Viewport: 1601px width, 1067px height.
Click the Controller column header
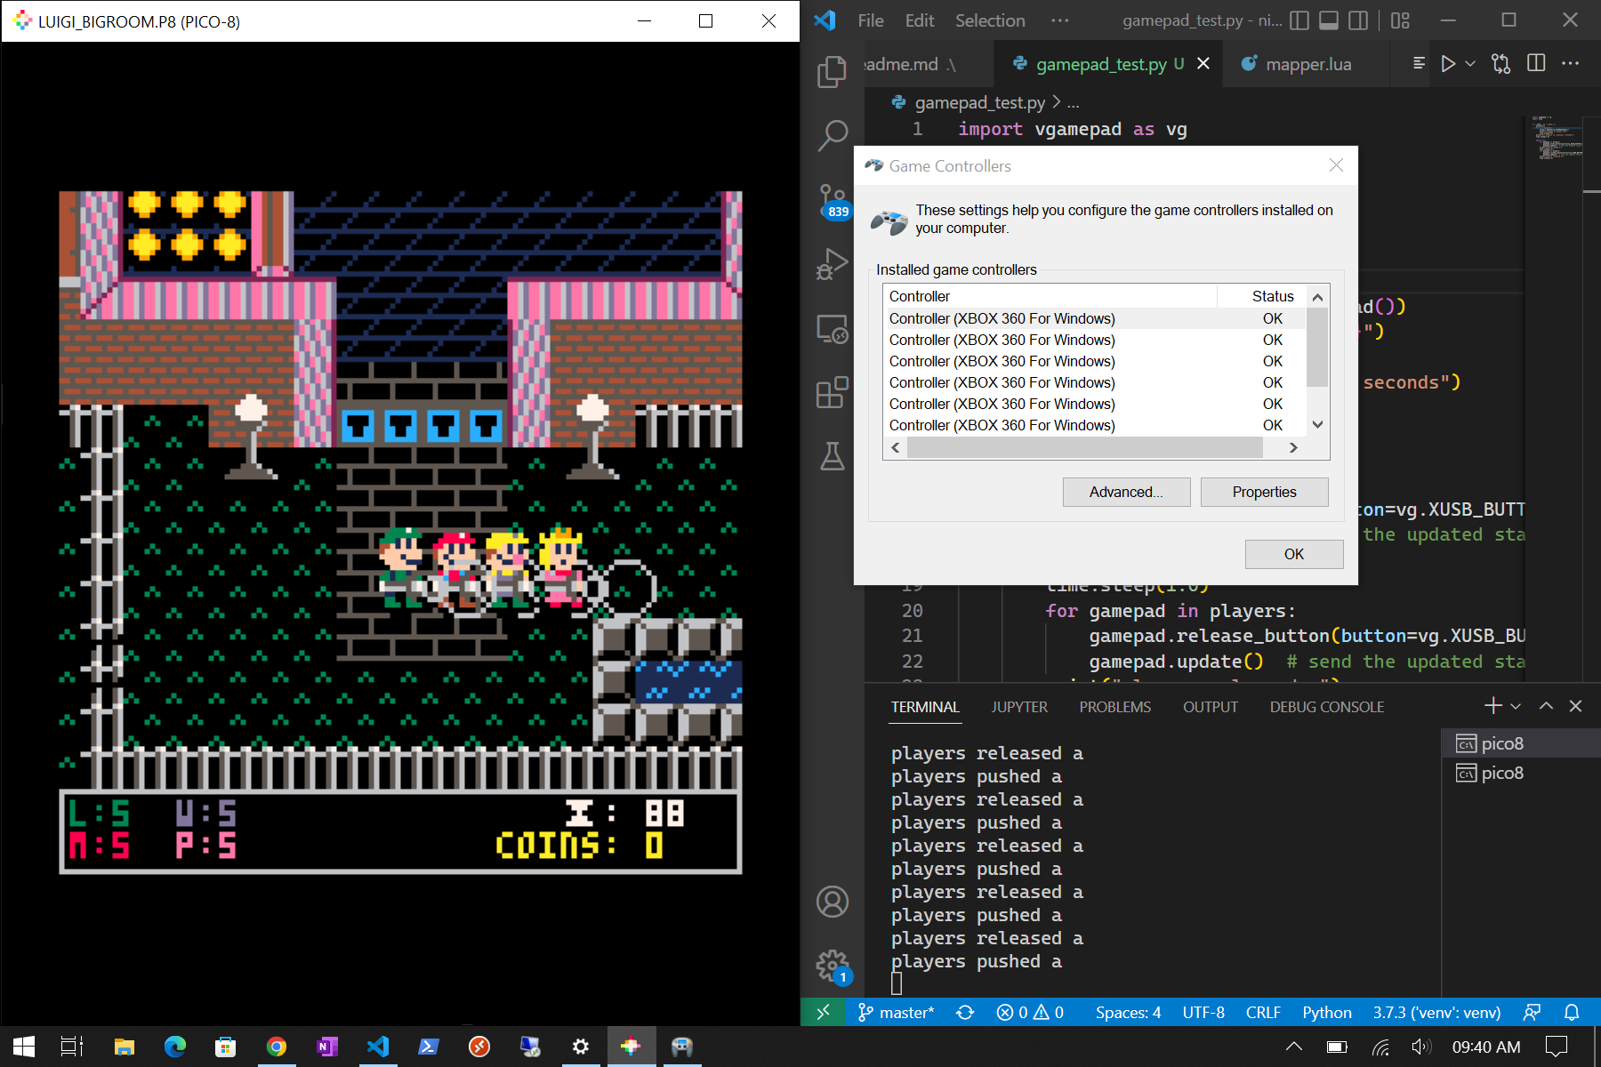1050,296
